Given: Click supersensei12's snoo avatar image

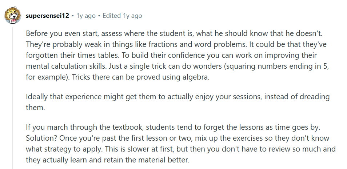Looking at the screenshot, I should point(12,16).
